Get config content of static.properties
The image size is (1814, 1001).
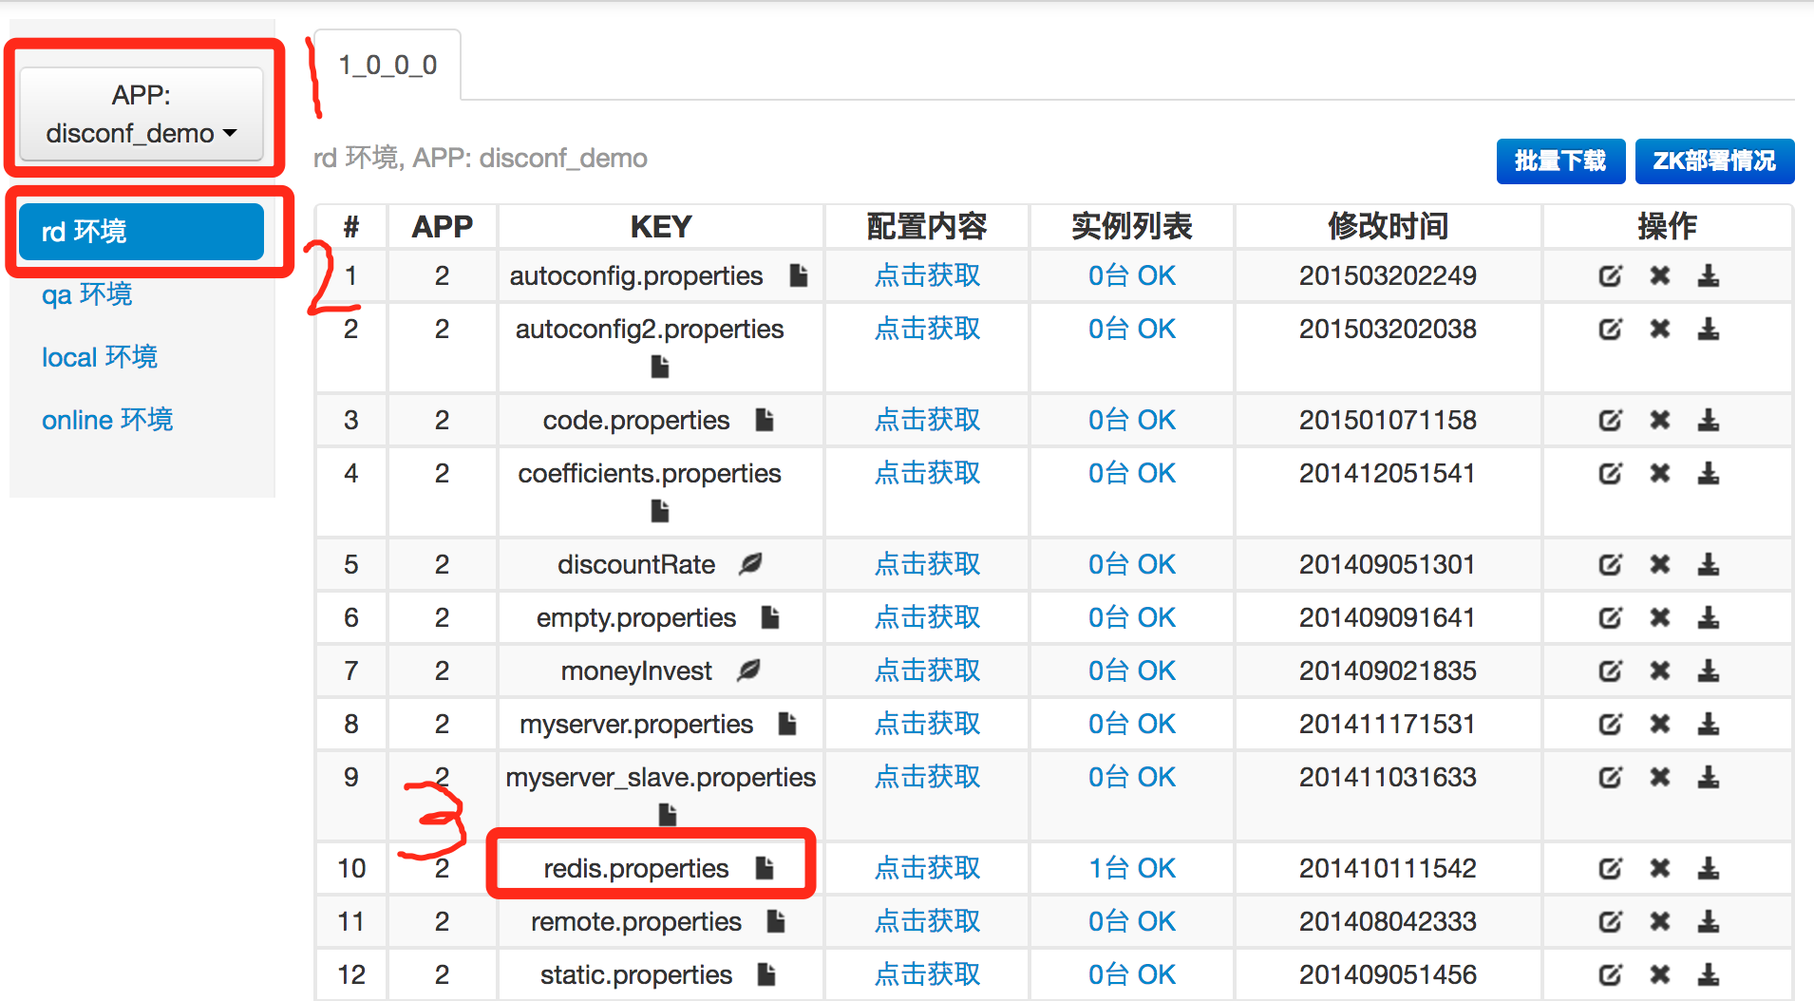click(927, 975)
